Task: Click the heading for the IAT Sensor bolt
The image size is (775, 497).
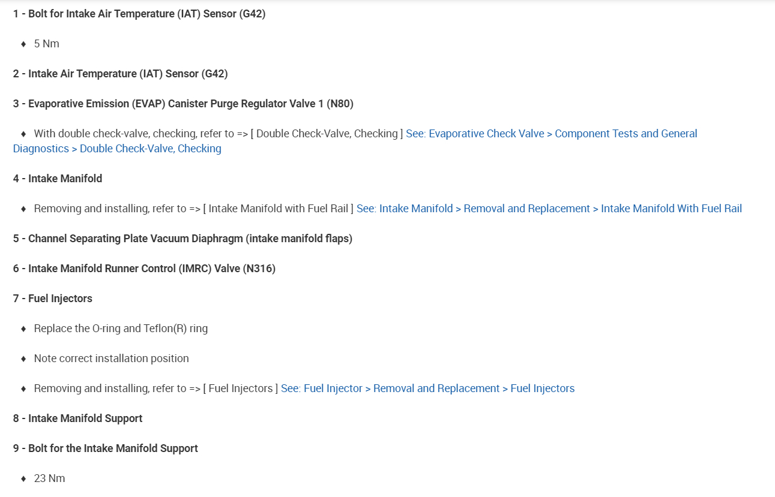Action: click(139, 14)
